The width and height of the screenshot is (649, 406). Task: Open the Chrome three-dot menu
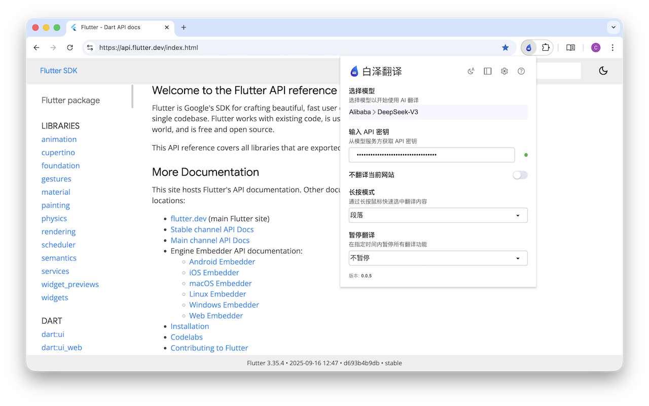(x=612, y=47)
